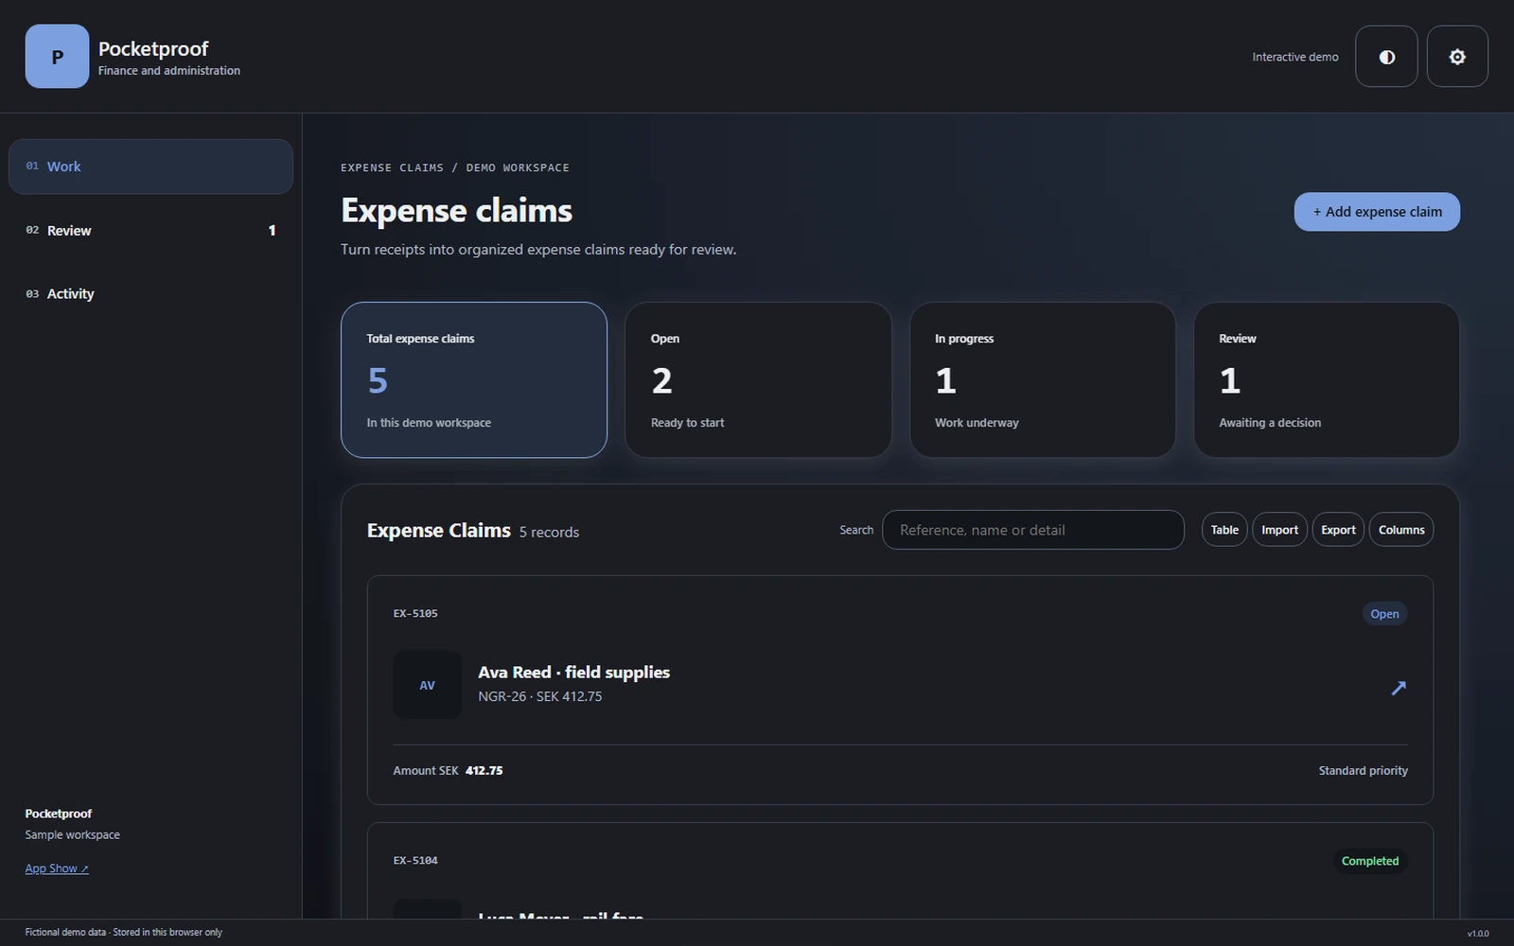
Task: Click the Add expense claim button
Action: (x=1377, y=212)
